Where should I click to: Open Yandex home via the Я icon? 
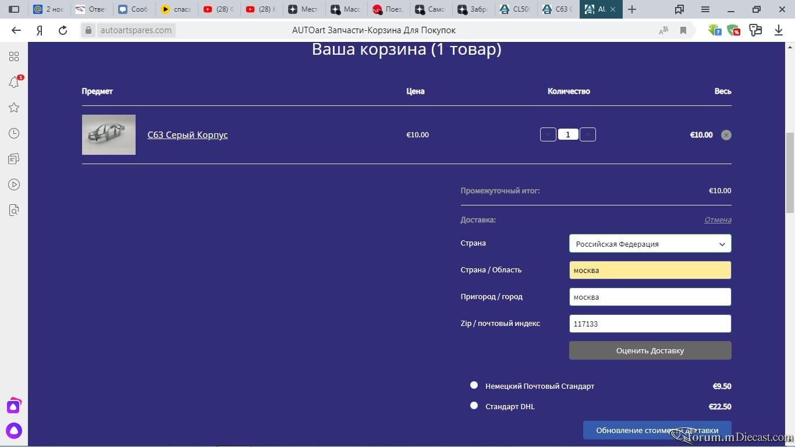[40, 30]
